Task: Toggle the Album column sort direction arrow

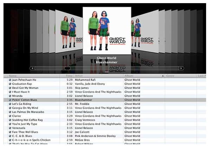Action: coord(163,76)
